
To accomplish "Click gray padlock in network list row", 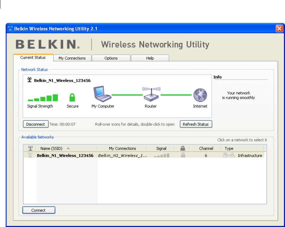I will click(x=183, y=155).
